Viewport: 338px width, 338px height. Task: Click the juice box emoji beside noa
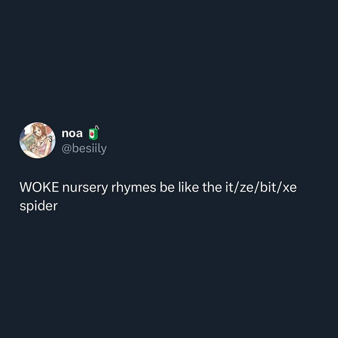click(94, 133)
